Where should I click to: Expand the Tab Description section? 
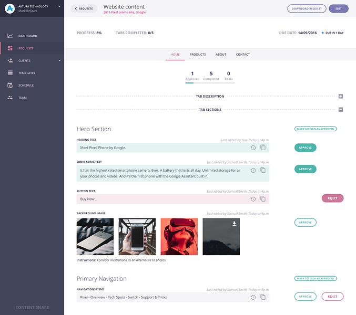coord(341,96)
